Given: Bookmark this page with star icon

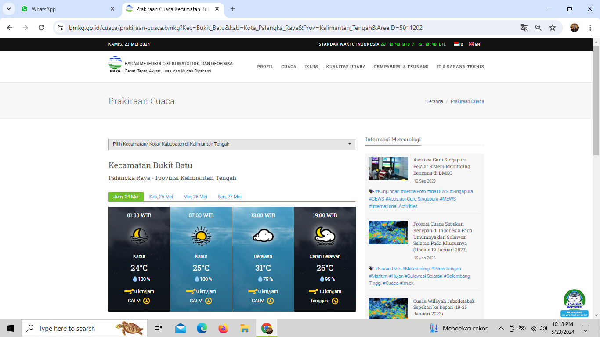Looking at the screenshot, I should tap(553, 28).
